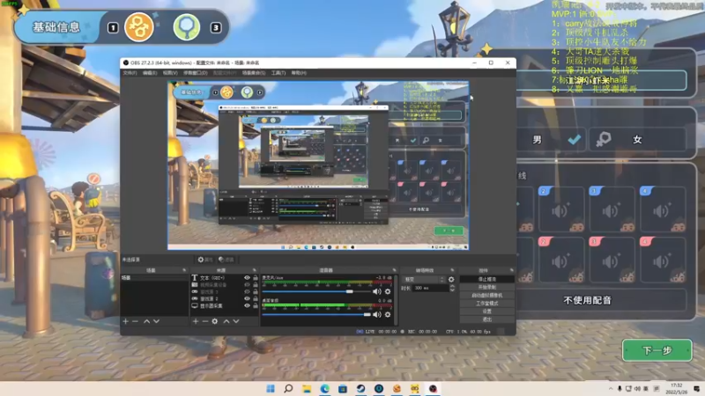The height and width of the screenshot is (396, 705).
Task: Mute the 桌面音频 mixer channel
Action: pyautogui.click(x=377, y=315)
